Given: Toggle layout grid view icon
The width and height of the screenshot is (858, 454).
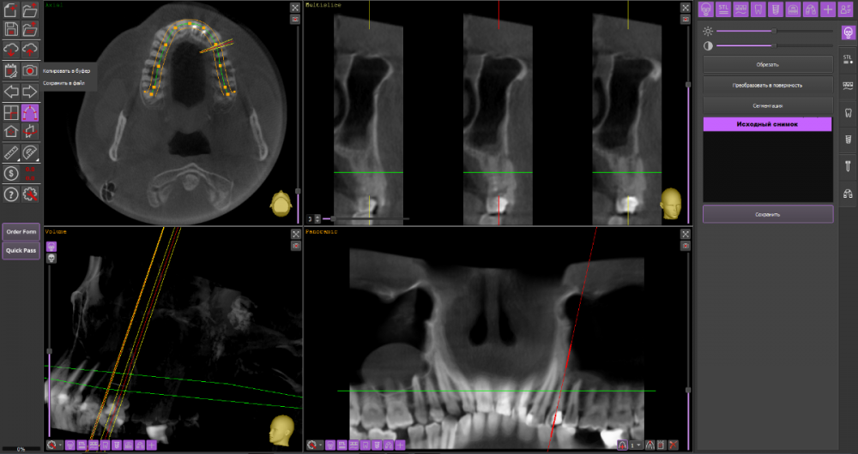Looking at the screenshot, I should pyautogui.click(x=11, y=112).
